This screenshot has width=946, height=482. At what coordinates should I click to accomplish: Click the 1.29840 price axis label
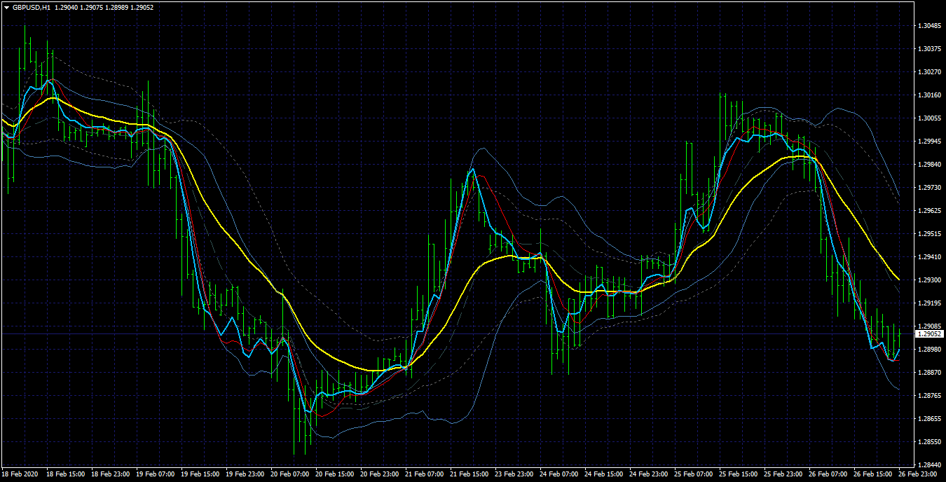(930, 165)
